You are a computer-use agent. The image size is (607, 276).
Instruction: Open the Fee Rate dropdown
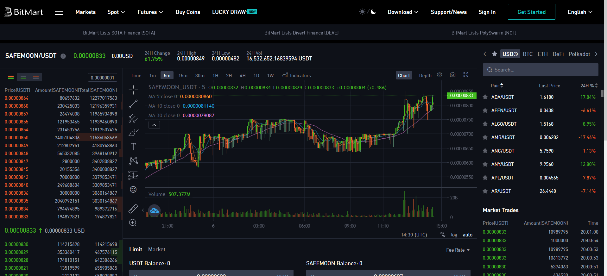point(458,250)
